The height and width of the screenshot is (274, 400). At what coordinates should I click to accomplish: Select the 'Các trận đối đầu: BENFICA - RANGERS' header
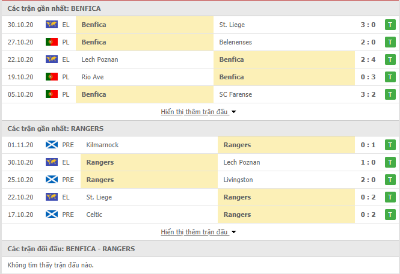click(x=71, y=249)
